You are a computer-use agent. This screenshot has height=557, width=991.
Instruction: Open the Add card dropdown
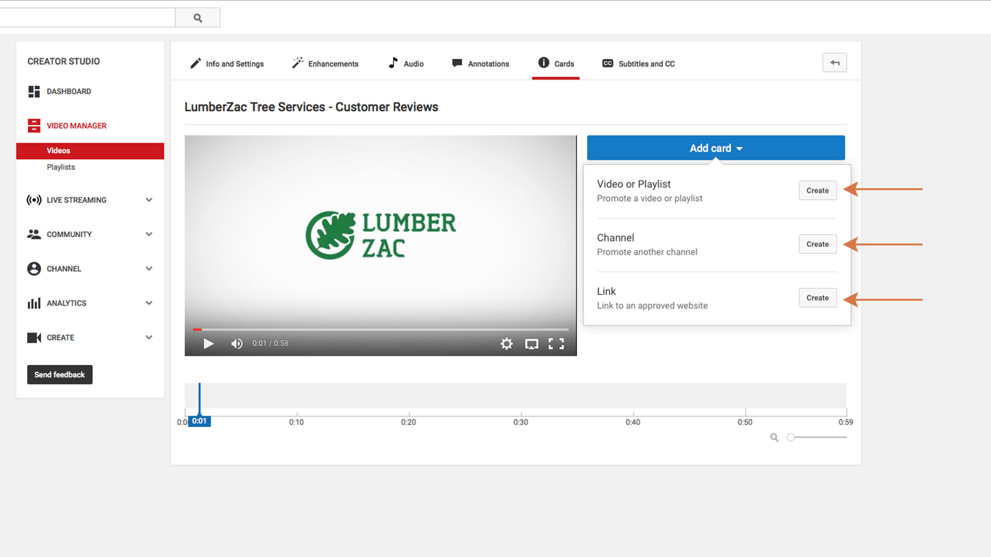click(x=716, y=148)
